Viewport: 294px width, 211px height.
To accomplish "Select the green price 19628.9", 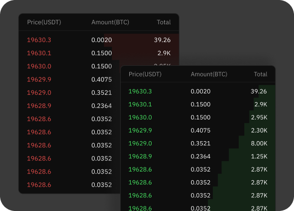I will click(140, 156).
